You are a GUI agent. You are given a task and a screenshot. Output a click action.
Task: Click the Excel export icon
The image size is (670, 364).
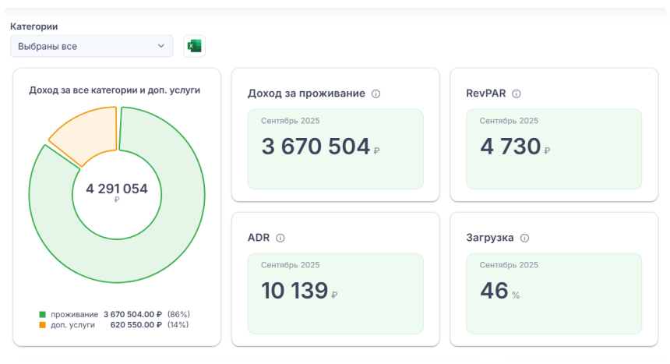point(194,47)
